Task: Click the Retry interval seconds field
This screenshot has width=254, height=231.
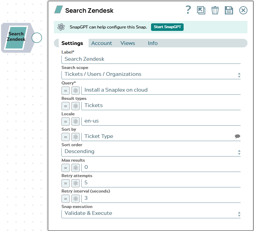Action: coord(161,198)
